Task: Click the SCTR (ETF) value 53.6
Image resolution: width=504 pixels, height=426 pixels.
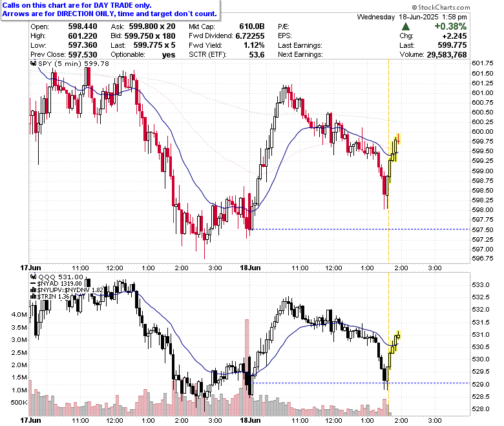Action: click(x=257, y=55)
